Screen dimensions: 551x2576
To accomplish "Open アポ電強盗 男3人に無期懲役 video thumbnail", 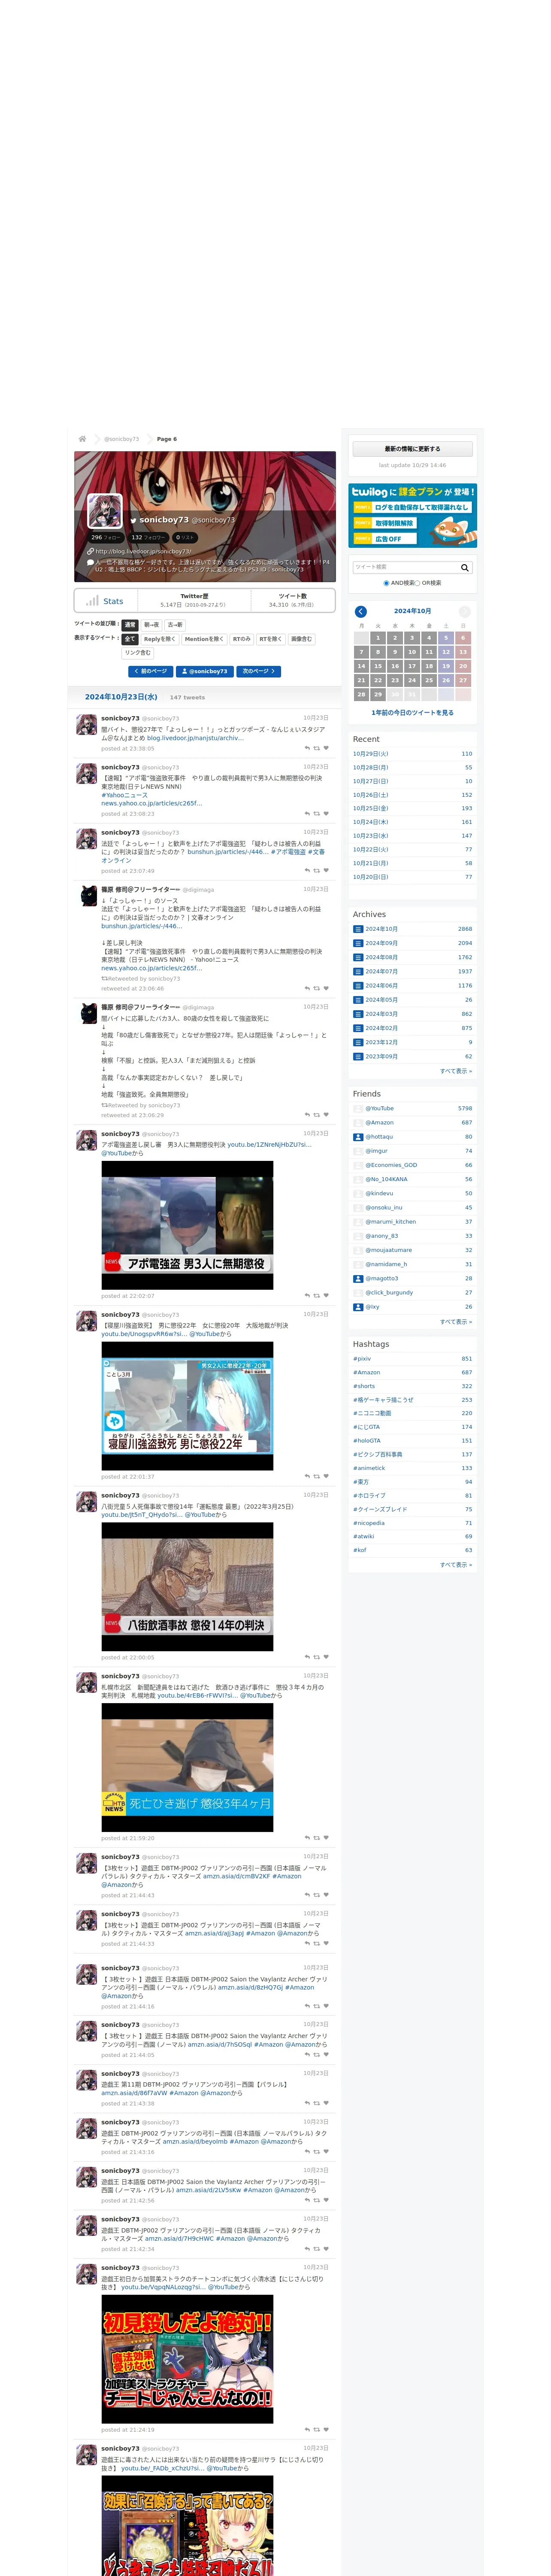I will tap(187, 1225).
